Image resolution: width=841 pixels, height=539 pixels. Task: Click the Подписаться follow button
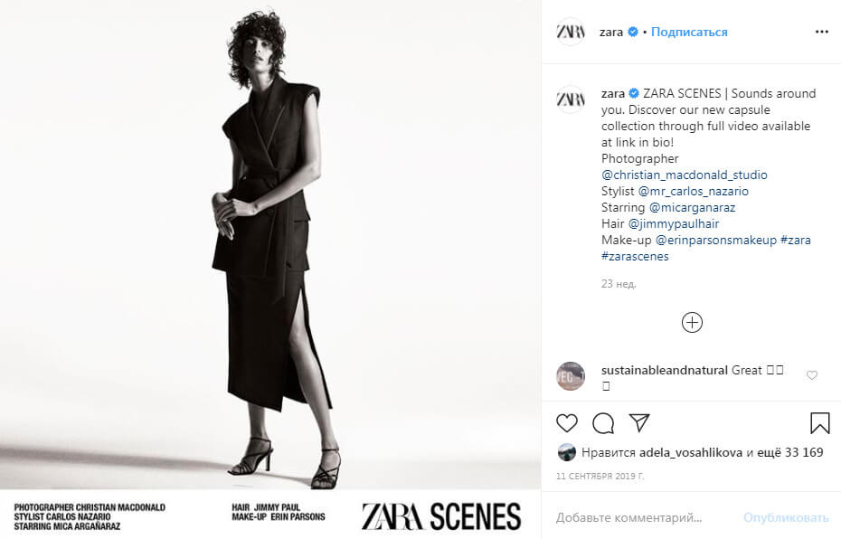point(689,33)
